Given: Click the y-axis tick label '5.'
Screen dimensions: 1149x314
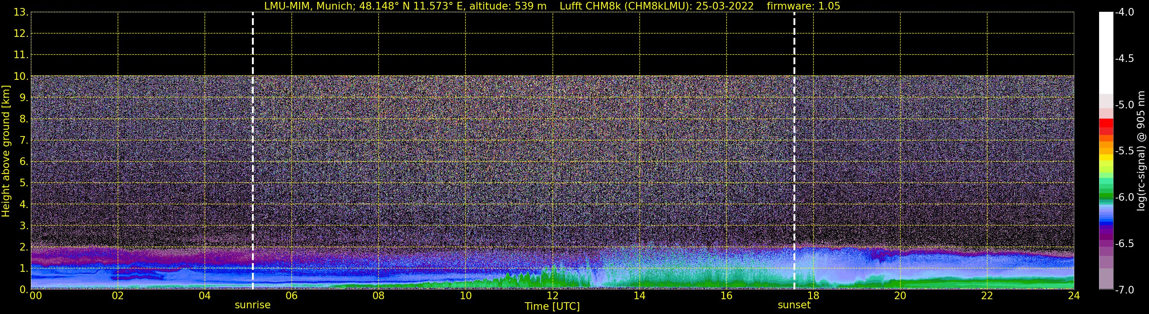Looking at the screenshot, I should [x=24, y=183].
